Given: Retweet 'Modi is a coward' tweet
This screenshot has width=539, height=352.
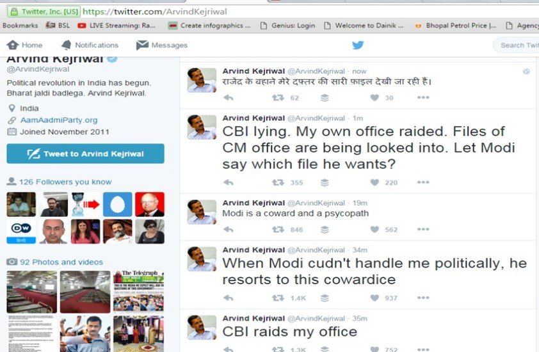Looking at the screenshot, I should (x=278, y=229).
